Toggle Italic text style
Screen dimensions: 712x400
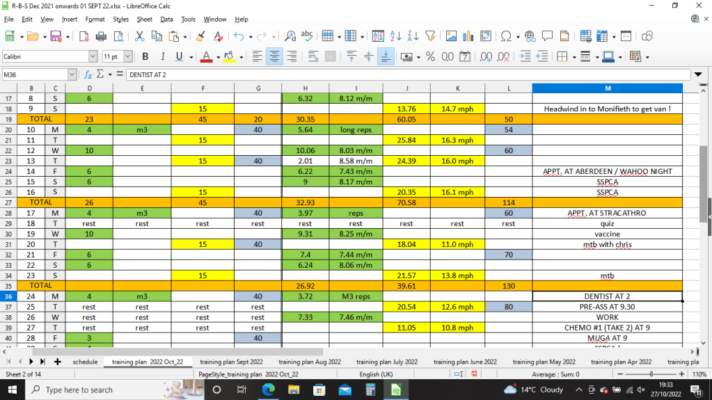click(163, 56)
